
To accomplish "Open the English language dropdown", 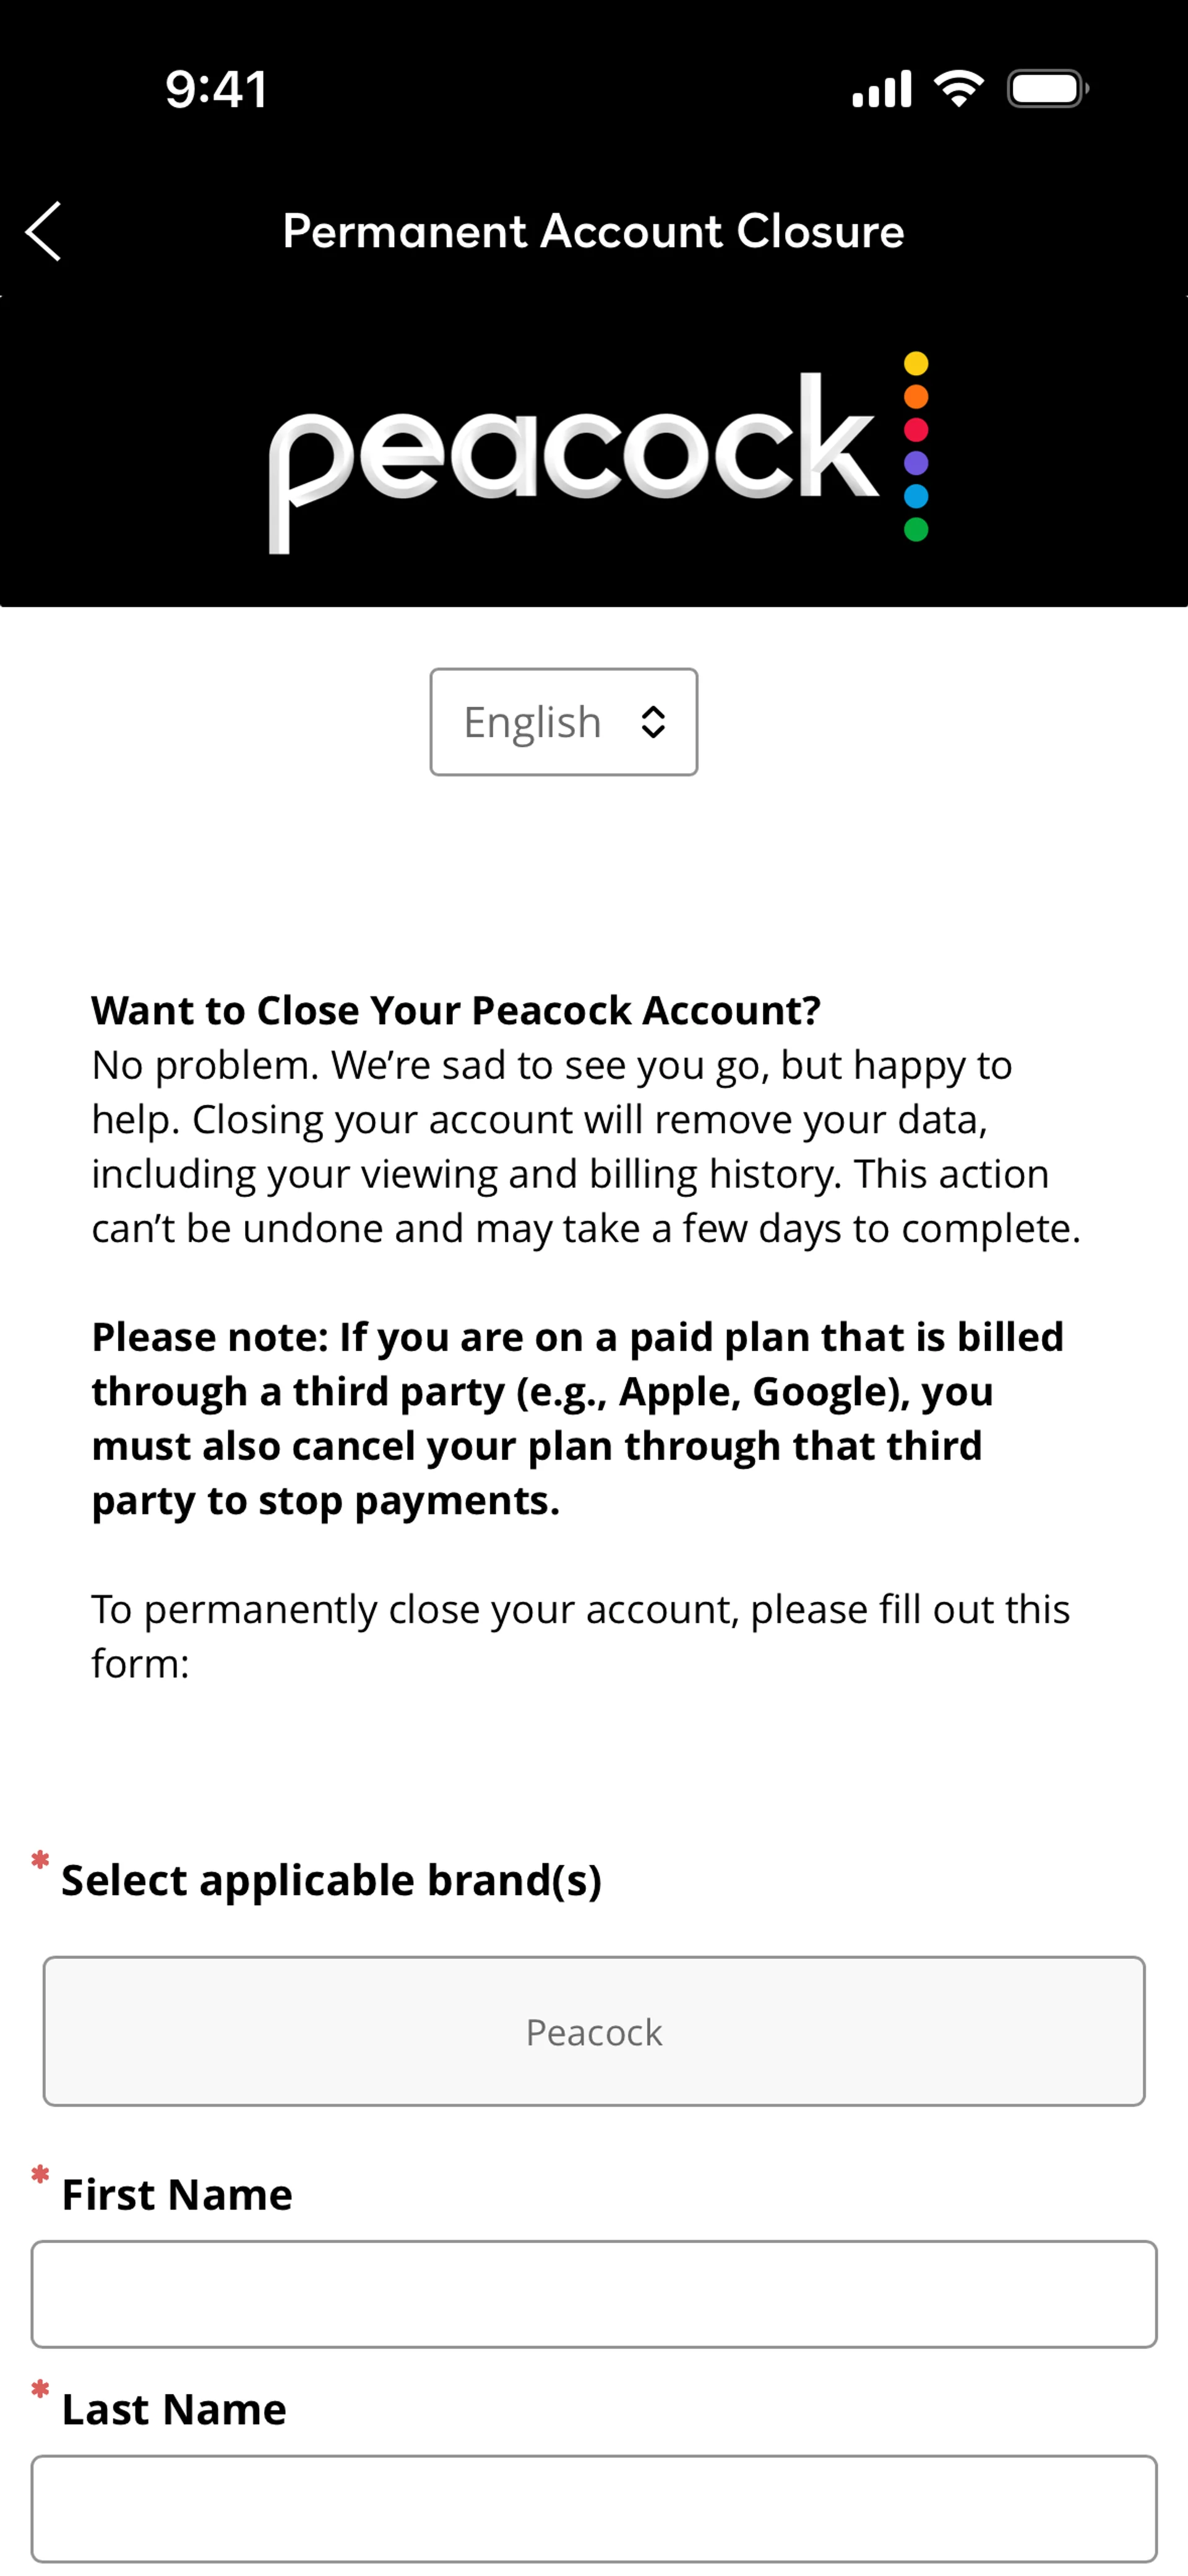I will 563,722.
